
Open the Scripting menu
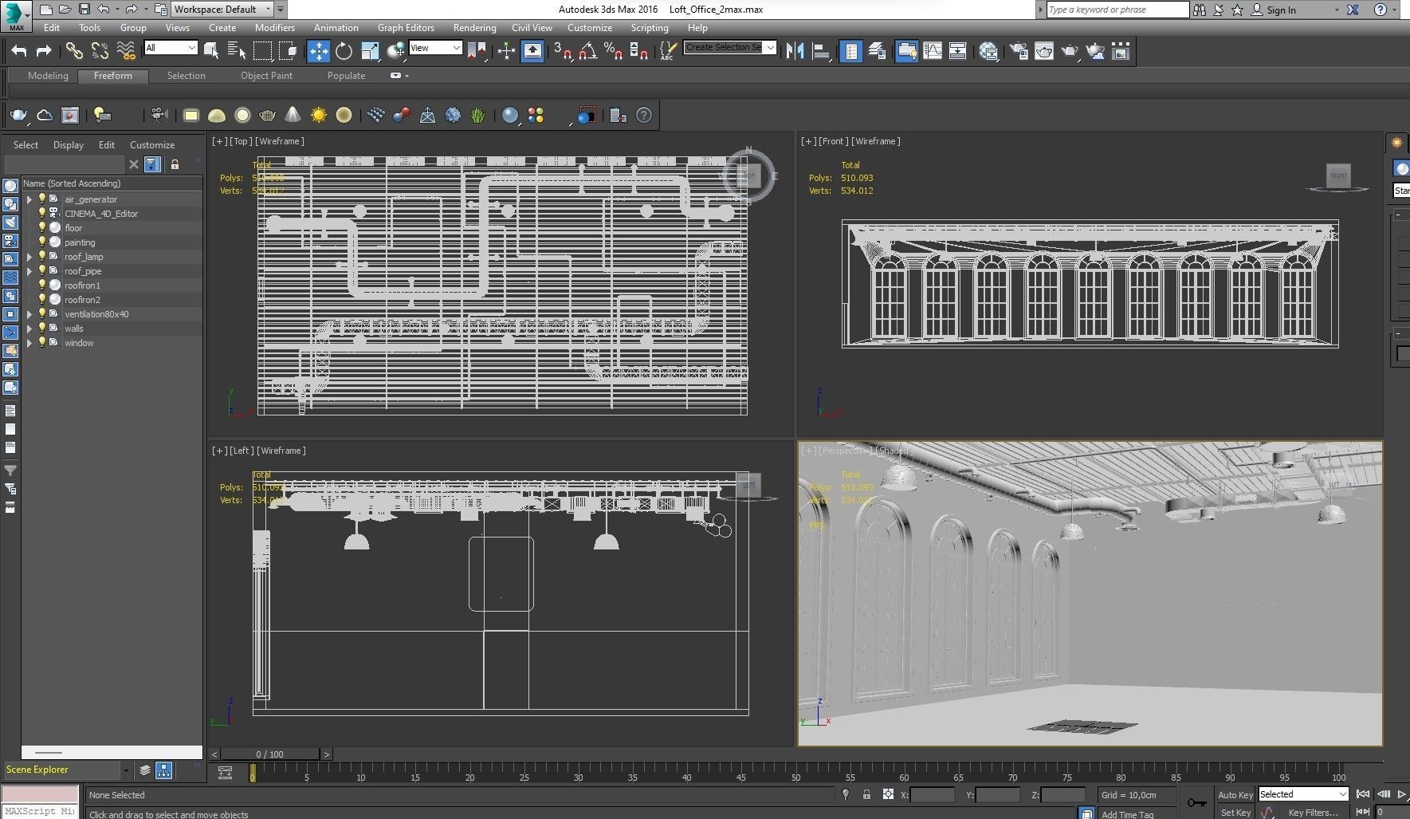click(650, 27)
